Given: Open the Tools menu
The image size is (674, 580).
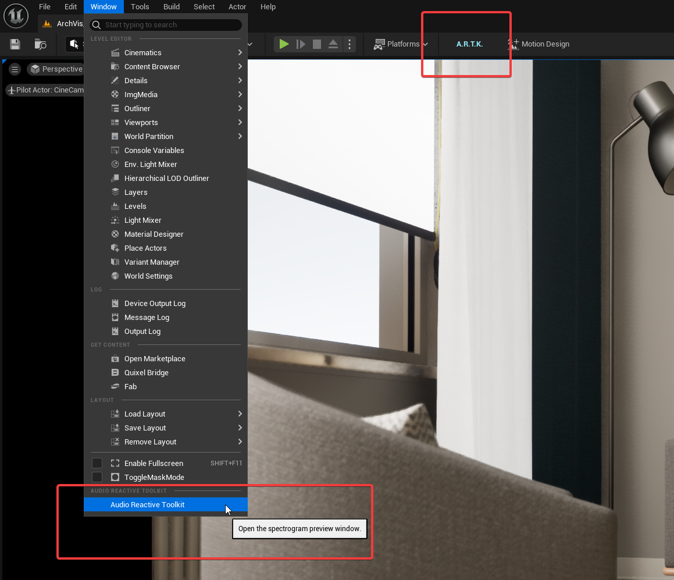Looking at the screenshot, I should [140, 7].
